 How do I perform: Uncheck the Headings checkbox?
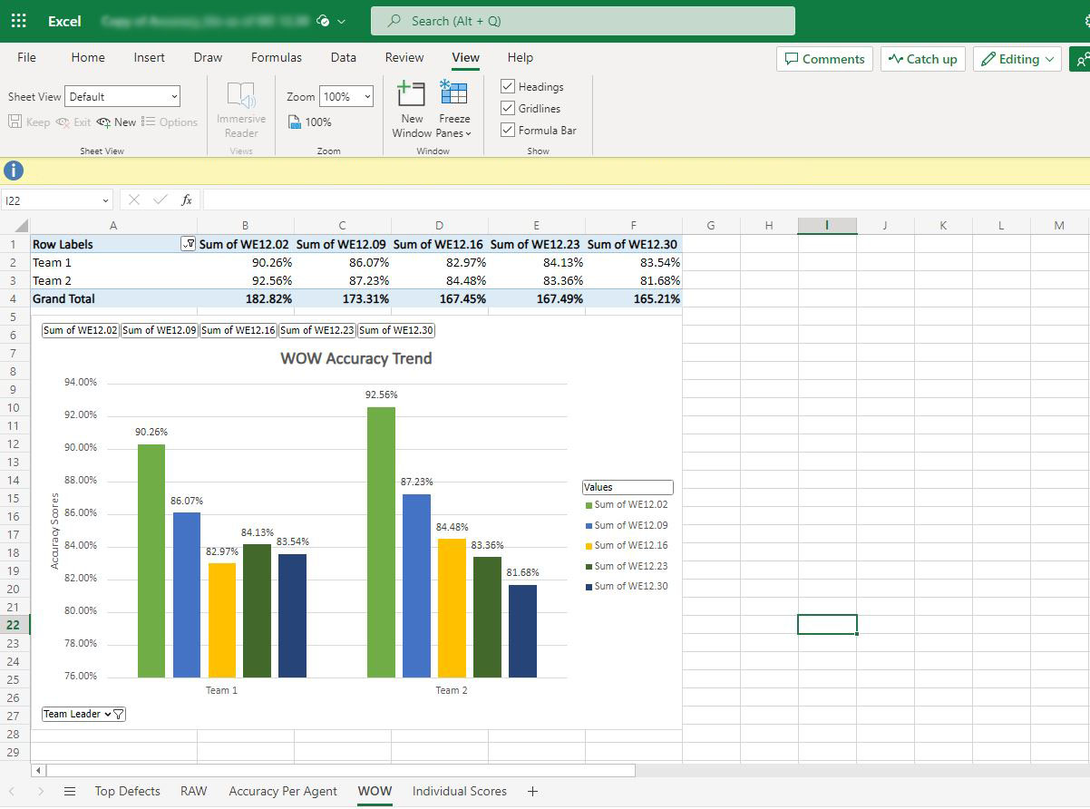click(508, 86)
